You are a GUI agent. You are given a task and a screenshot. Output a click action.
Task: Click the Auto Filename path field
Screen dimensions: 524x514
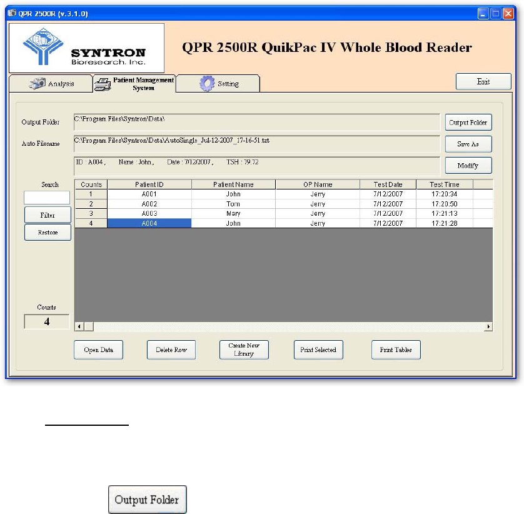[257, 144]
